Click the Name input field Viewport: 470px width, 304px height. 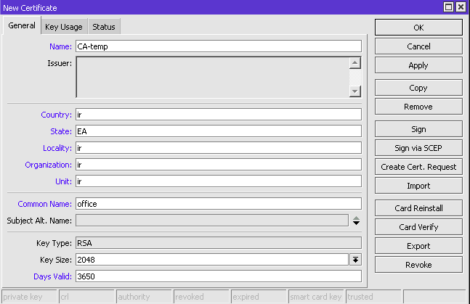[218, 46]
